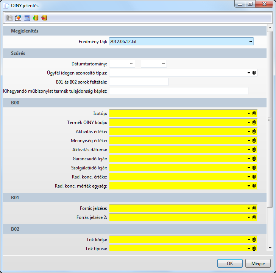
Task: Open the first Dátumtartomány date picker ellipsis
Action: point(132,64)
